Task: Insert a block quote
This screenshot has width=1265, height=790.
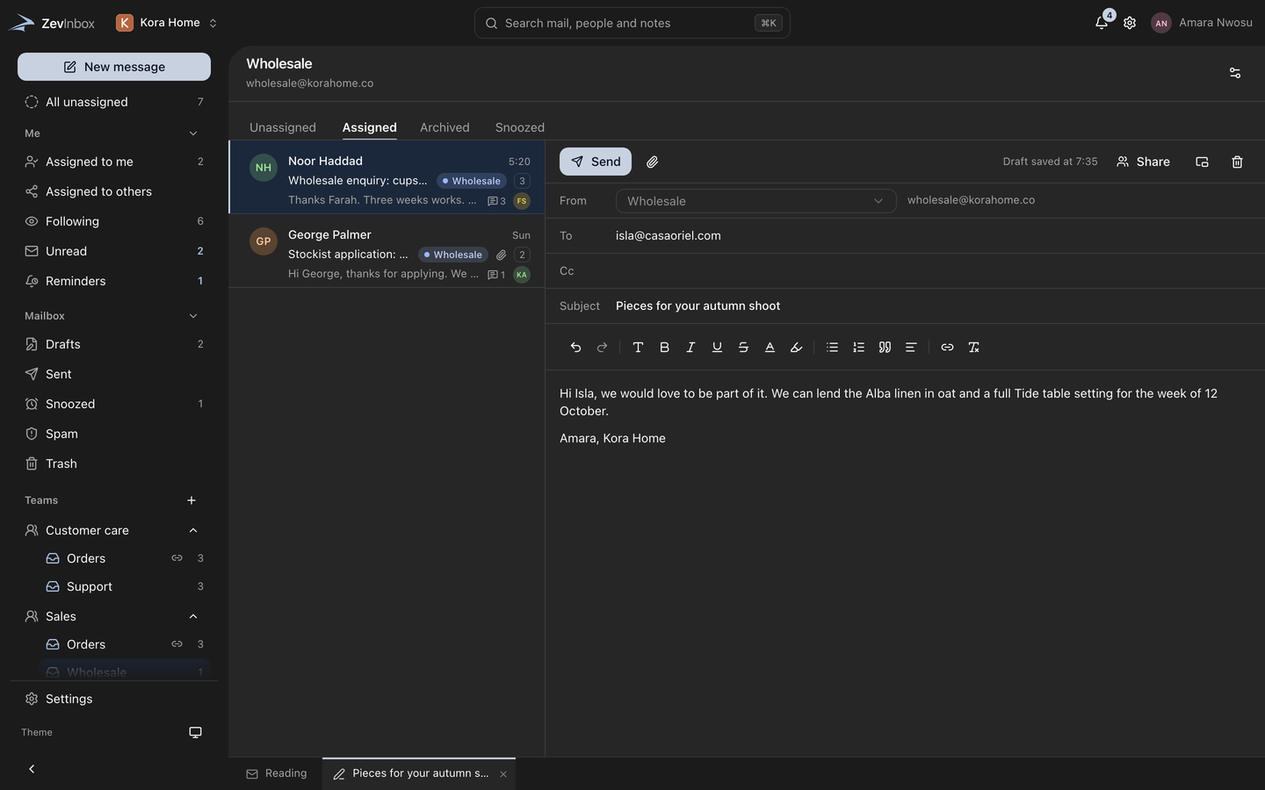Action: [885, 348]
